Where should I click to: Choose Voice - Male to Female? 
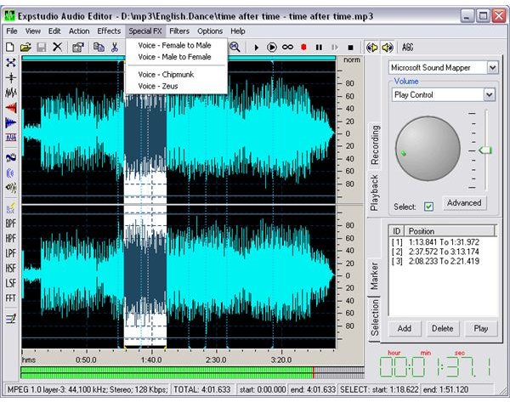pos(176,57)
